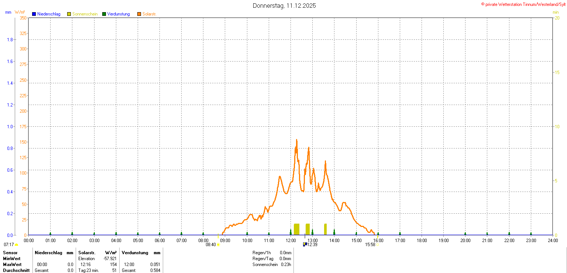Click the chart title Donnerstag, 11.12.2025
567x273 pixels.
point(284,6)
